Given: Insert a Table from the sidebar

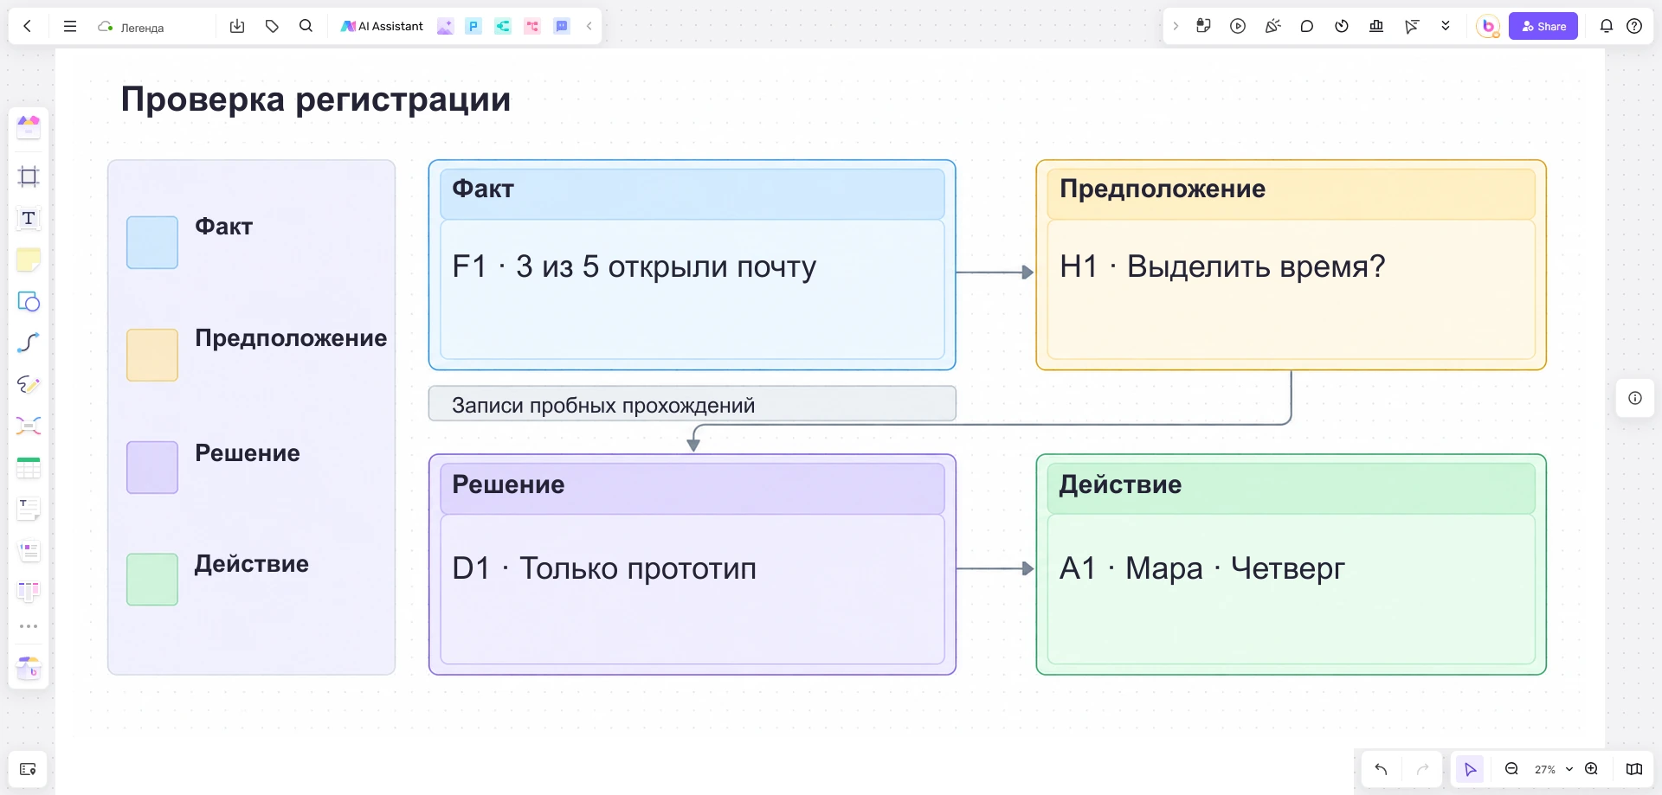Looking at the screenshot, I should pos(29,468).
